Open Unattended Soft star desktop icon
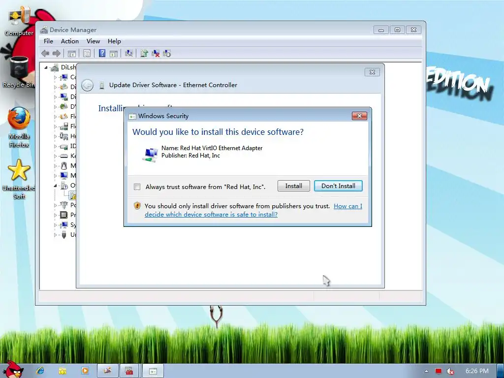Image resolution: width=504 pixels, height=378 pixels. coord(19,179)
